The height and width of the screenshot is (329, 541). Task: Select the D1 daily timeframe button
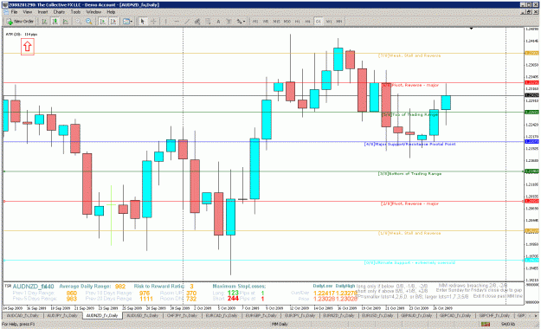click(x=319, y=22)
